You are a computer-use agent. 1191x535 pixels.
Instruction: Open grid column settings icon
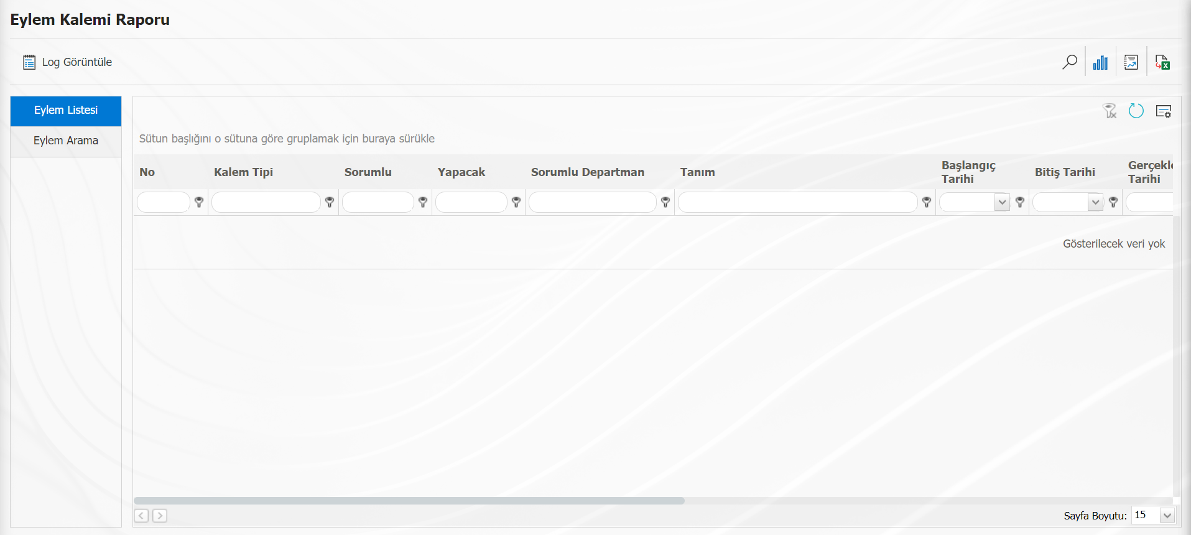click(1164, 111)
